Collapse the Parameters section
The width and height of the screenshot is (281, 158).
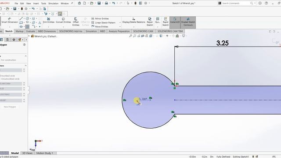[25, 66]
